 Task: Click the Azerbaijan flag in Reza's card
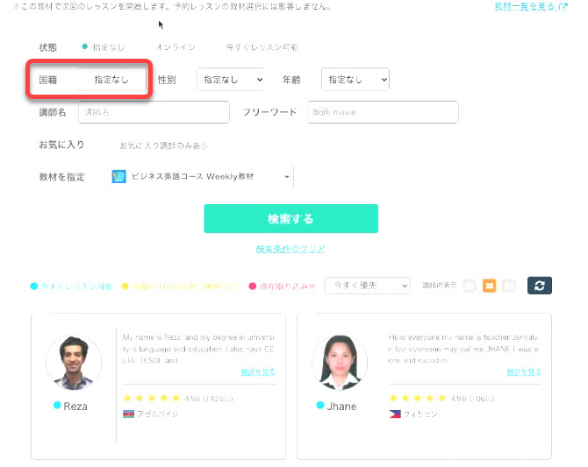[x=128, y=414]
